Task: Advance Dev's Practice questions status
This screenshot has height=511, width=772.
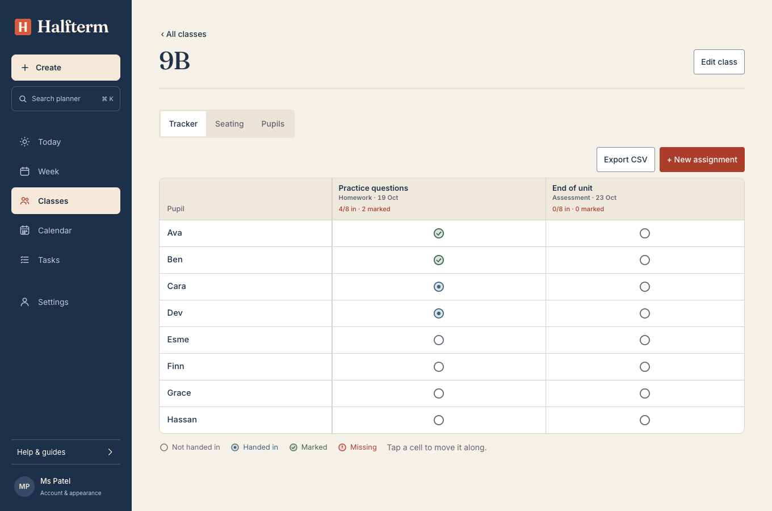Action: [x=439, y=313]
